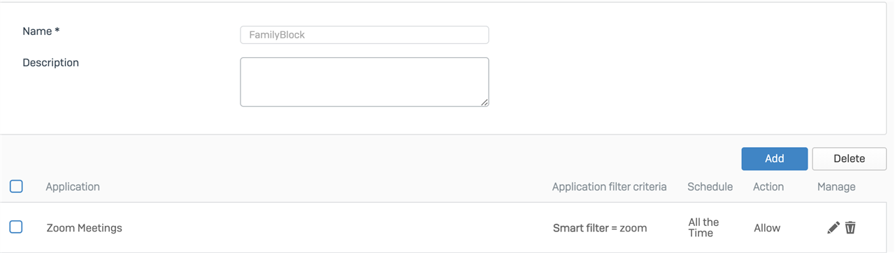Viewport: 895px width, 253px height.
Task: Click the Allow action value
Action: tap(767, 228)
